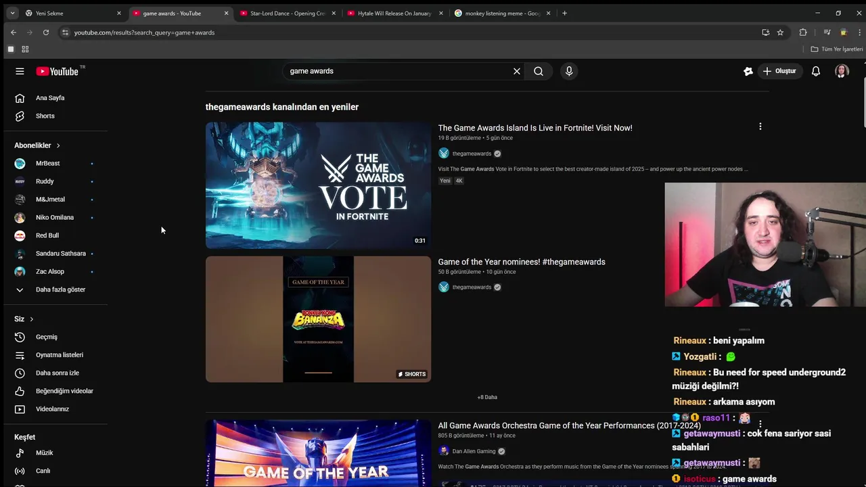The width and height of the screenshot is (866, 487).
Task: Open Tüm Yer İşaretleri bookmarks folder
Action: click(837, 49)
